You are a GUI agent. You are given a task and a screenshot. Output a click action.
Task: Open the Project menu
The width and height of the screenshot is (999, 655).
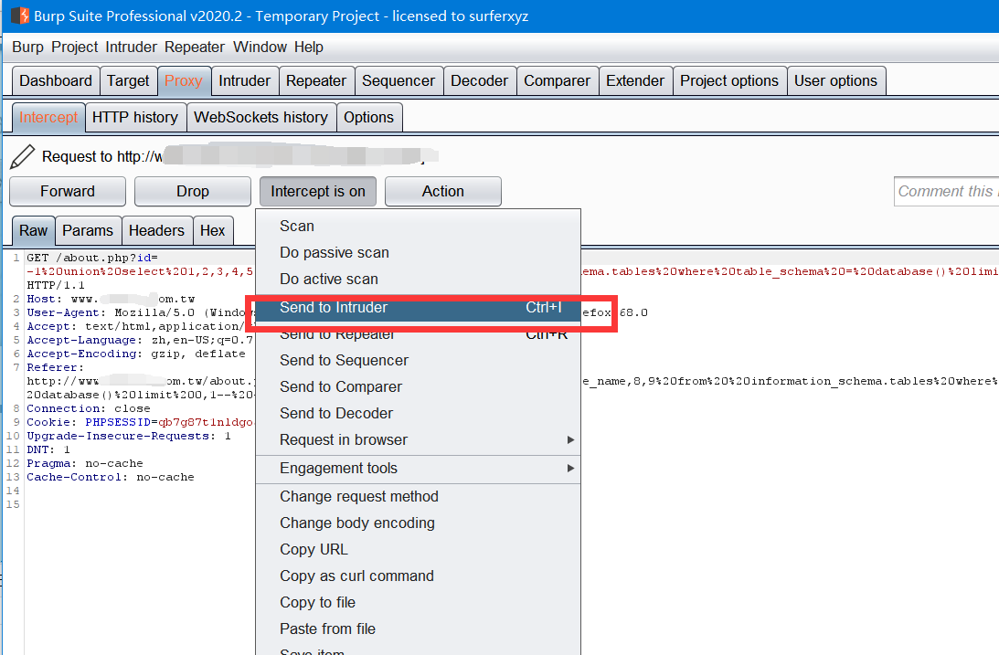pyautogui.click(x=75, y=48)
